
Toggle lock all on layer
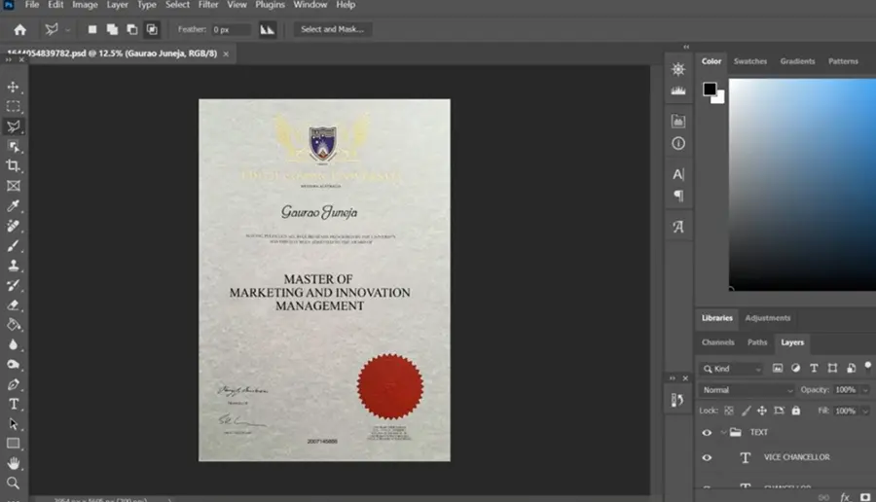pos(796,411)
